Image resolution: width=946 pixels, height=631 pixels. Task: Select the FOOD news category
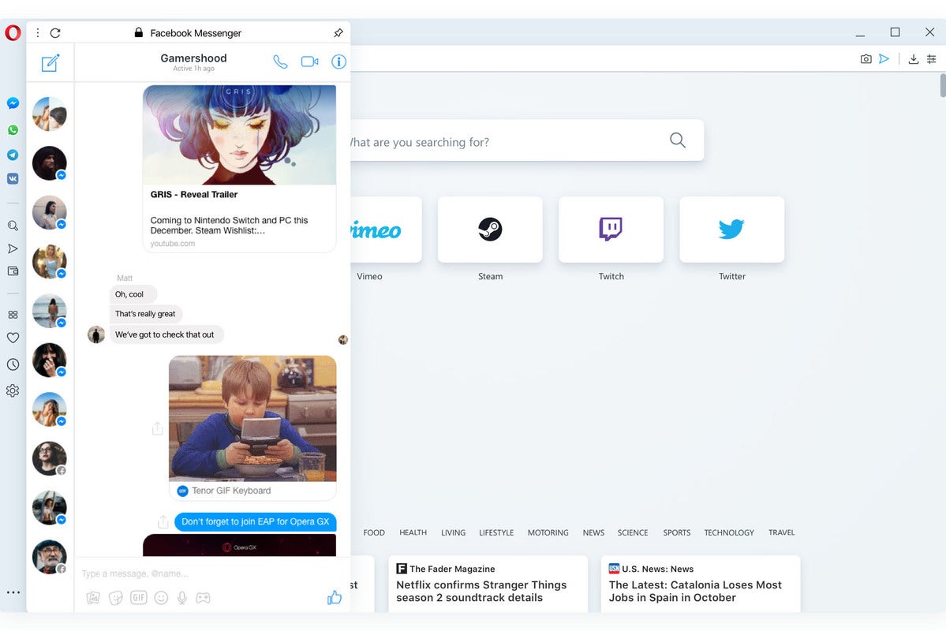pyautogui.click(x=374, y=532)
